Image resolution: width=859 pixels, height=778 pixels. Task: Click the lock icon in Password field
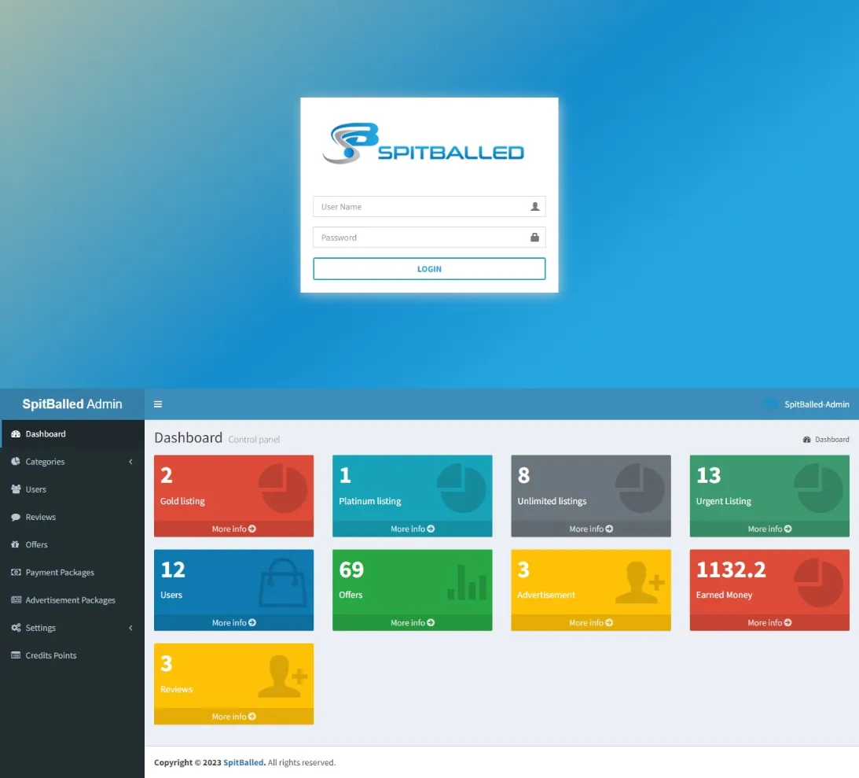click(x=534, y=238)
